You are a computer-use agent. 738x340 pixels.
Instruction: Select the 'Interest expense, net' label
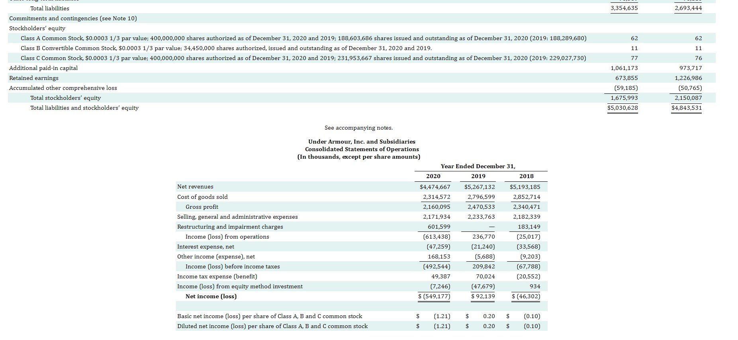pos(206,247)
